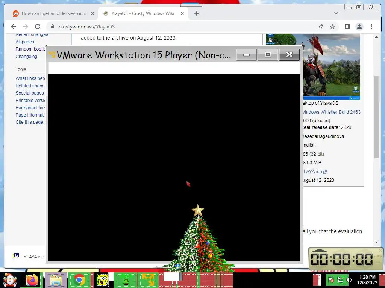
Task: Open the downloaded YLAYA.iso in download bar
Action: coord(29,256)
